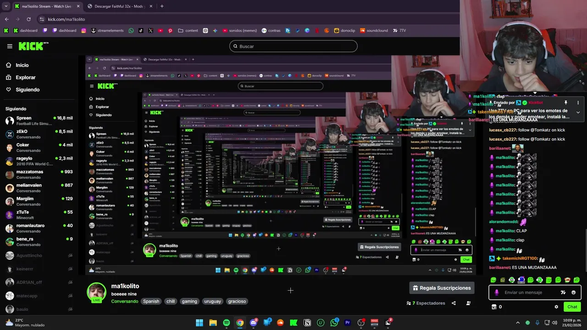
Task: Click the Spanish tag under the stream title
Action: click(x=151, y=301)
